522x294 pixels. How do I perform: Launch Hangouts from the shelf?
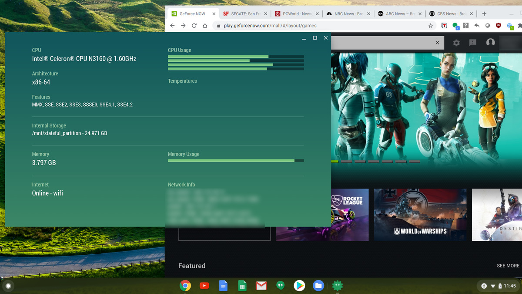pyautogui.click(x=281, y=286)
